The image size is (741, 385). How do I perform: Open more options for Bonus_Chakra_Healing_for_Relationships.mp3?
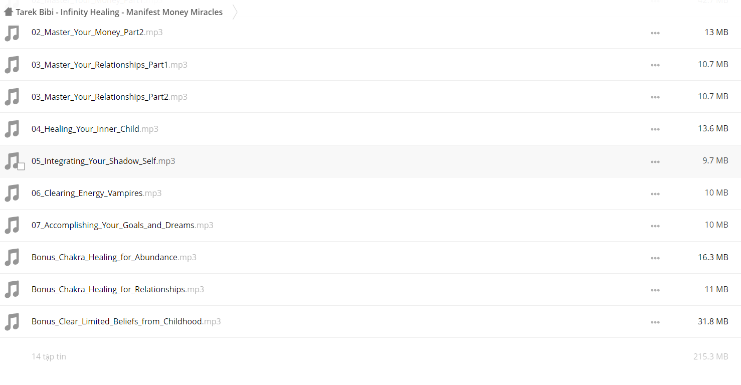(x=655, y=290)
